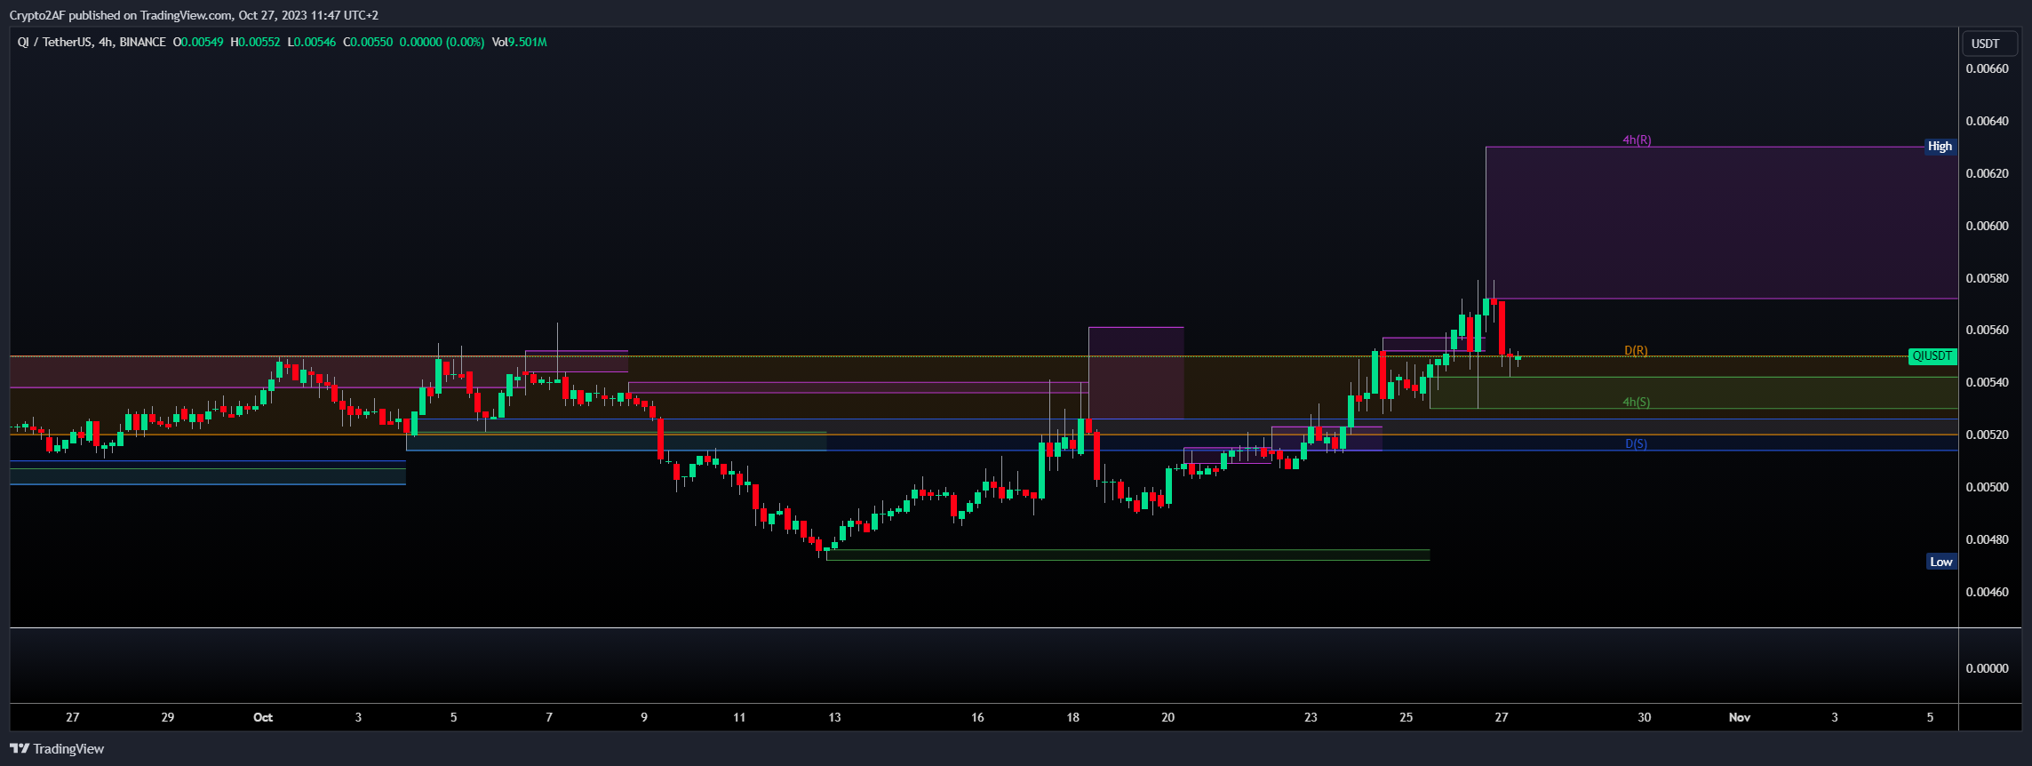Click the 0.00500 price axis value
This screenshot has width=2032, height=766.
1987,487
